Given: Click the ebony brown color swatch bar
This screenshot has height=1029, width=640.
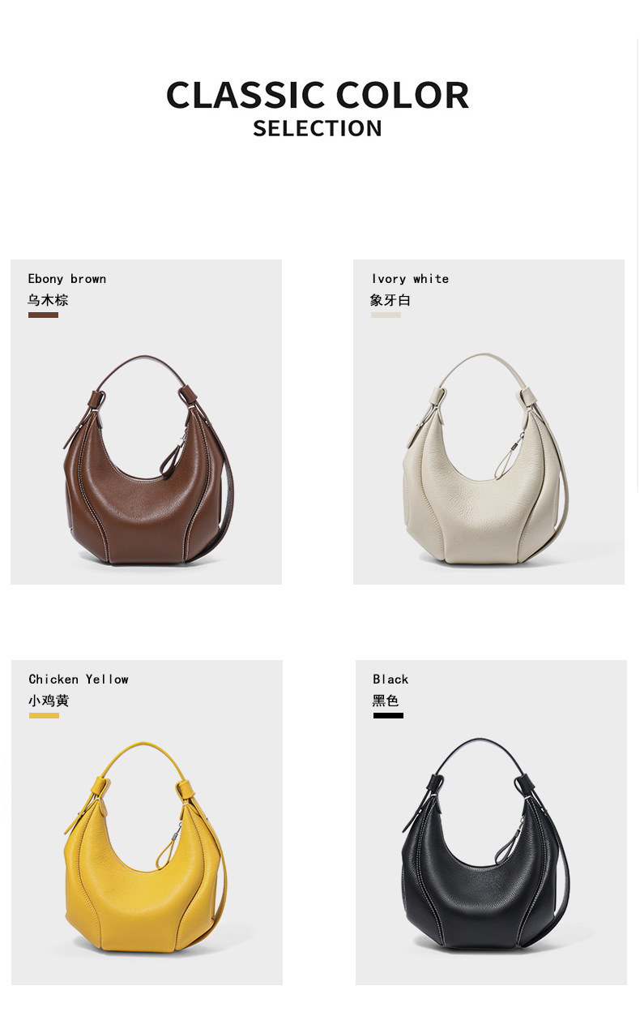Looking at the screenshot, I should click(x=43, y=315).
